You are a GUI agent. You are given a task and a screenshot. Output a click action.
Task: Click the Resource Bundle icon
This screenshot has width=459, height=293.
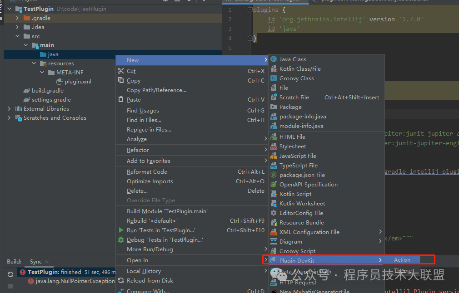[274, 223]
